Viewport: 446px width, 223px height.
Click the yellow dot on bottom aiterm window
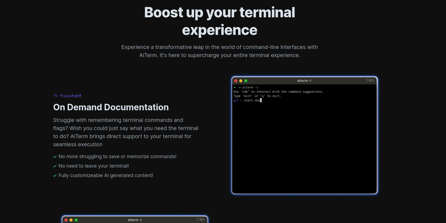click(x=71, y=220)
